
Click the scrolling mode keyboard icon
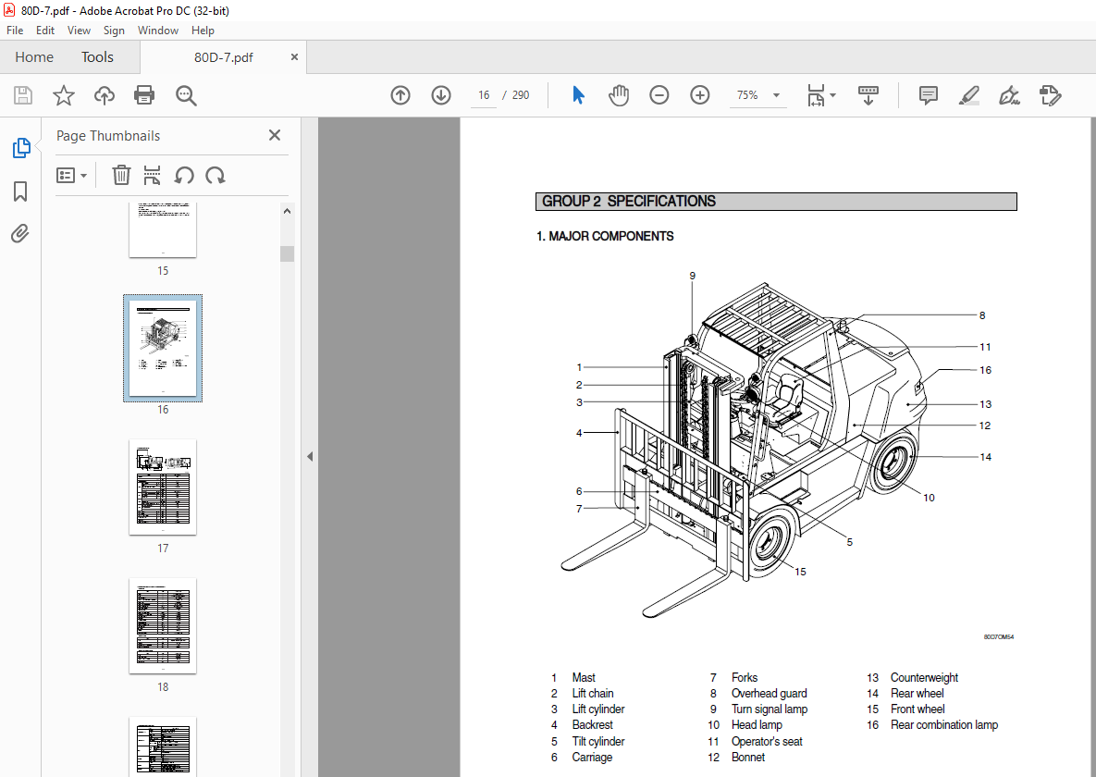(868, 95)
